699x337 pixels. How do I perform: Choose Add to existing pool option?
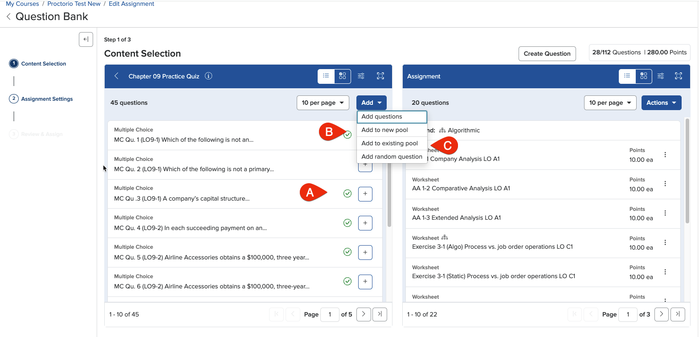(x=392, y=144)
